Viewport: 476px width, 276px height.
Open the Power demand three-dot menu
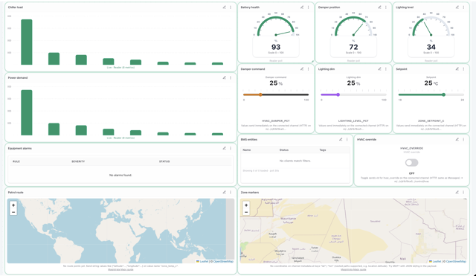(x=231, y=77)
